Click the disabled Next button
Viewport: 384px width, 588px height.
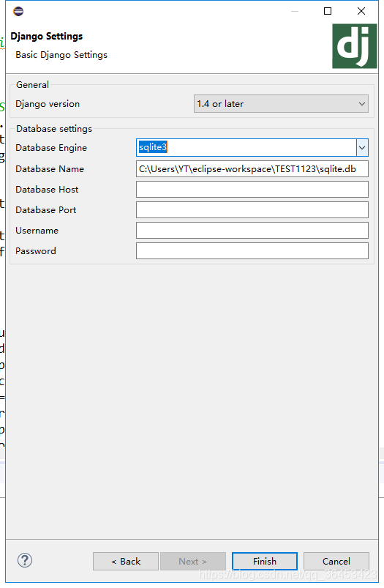click(x=193, y=562)
